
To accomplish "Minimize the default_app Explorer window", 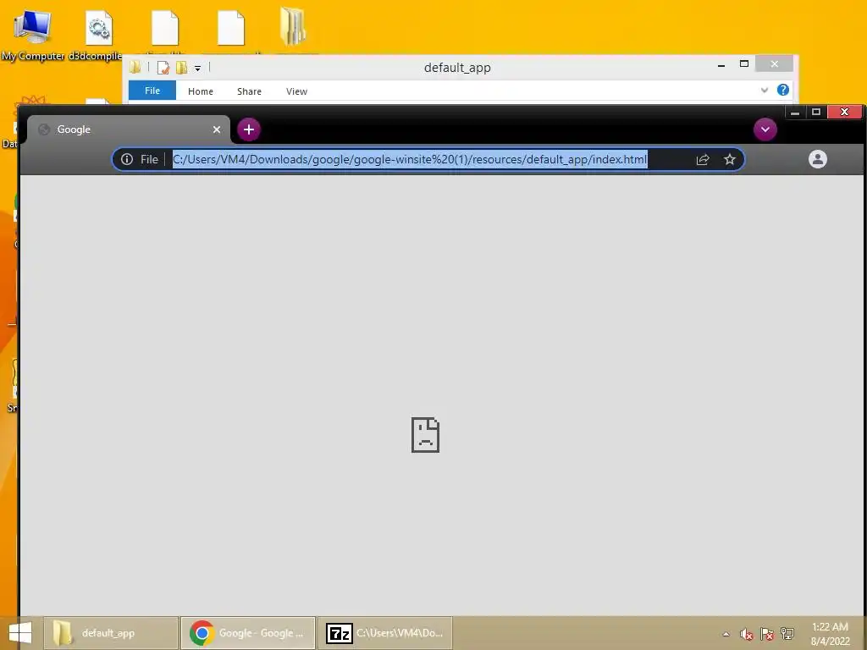I will tap(721, 65).
